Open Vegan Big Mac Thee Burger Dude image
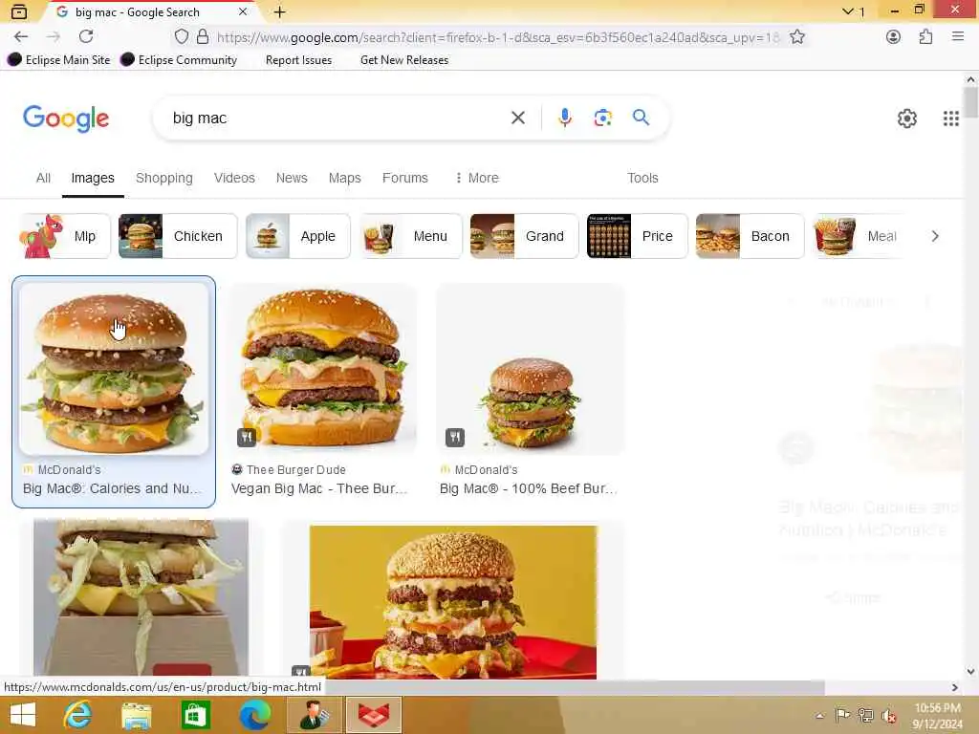Viewport: 979px width, 734px height. pos(322,368)
